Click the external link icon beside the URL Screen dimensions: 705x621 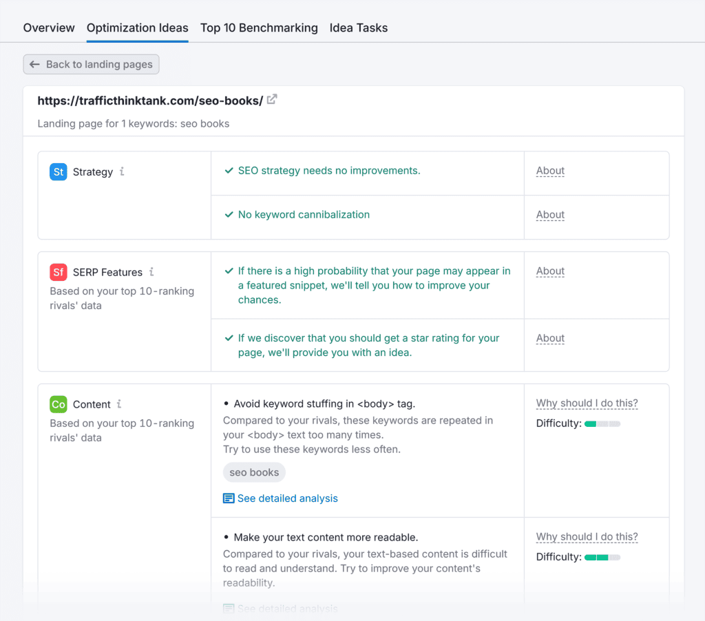coord(272,100)
